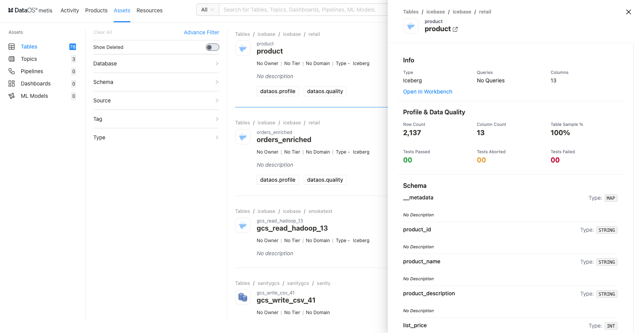Click the Table Sample 100% value
This screenshot has height=333, width=634.
tap(560, 133)
